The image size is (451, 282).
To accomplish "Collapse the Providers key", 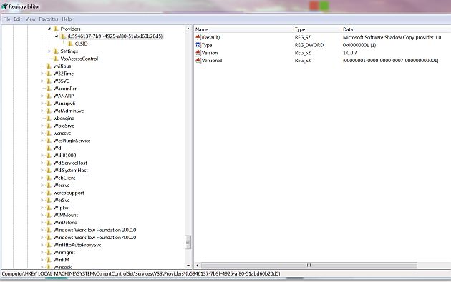I will coord(49,29).
